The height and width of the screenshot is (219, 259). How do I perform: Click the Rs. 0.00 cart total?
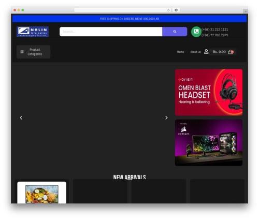[x=219, y=52]
